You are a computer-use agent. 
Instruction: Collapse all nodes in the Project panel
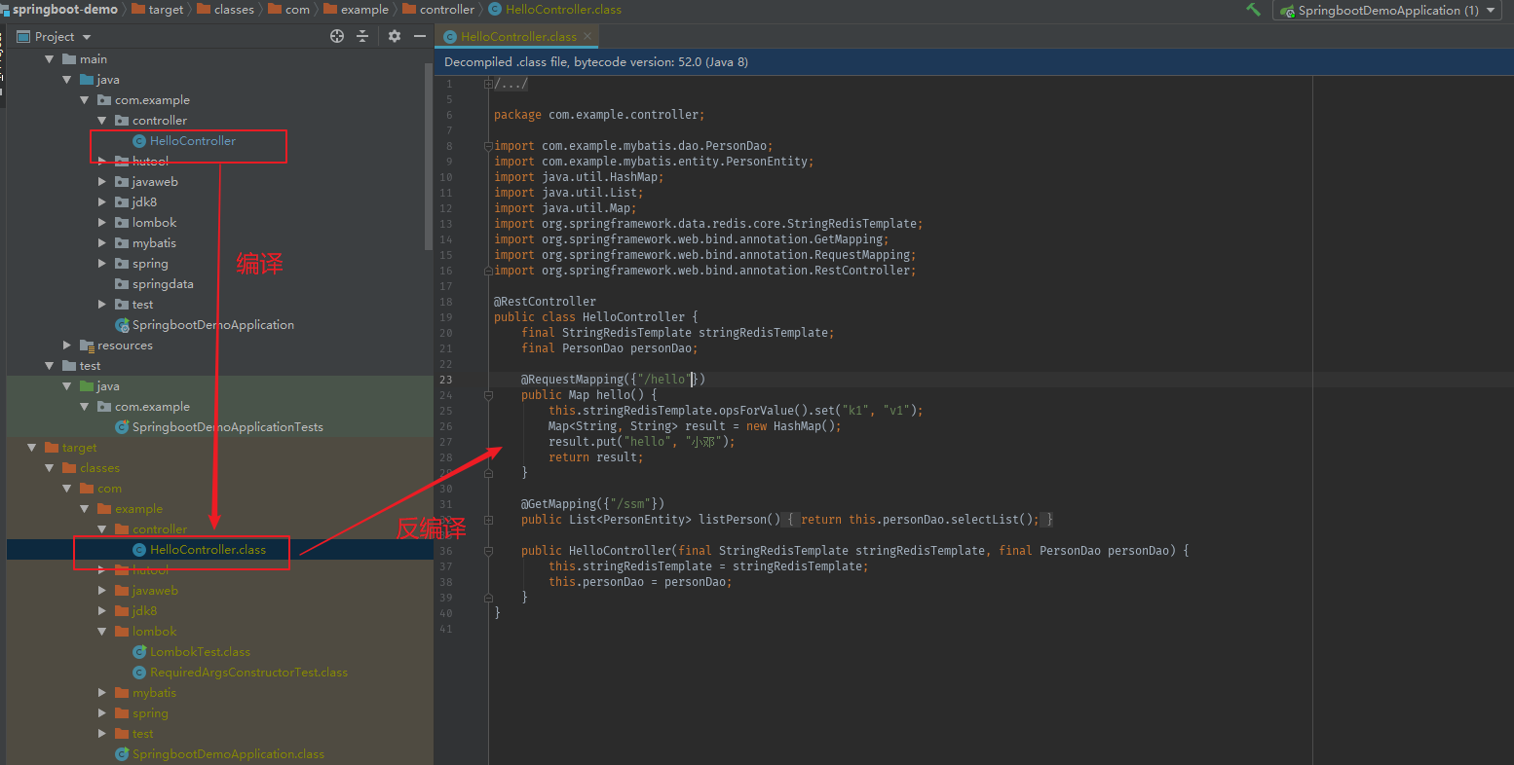click(x=362, y=36)
